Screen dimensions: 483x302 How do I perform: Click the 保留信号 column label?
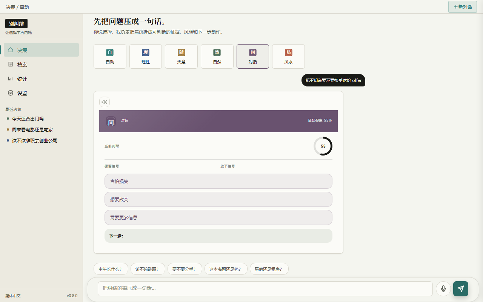tap(112, 166)
